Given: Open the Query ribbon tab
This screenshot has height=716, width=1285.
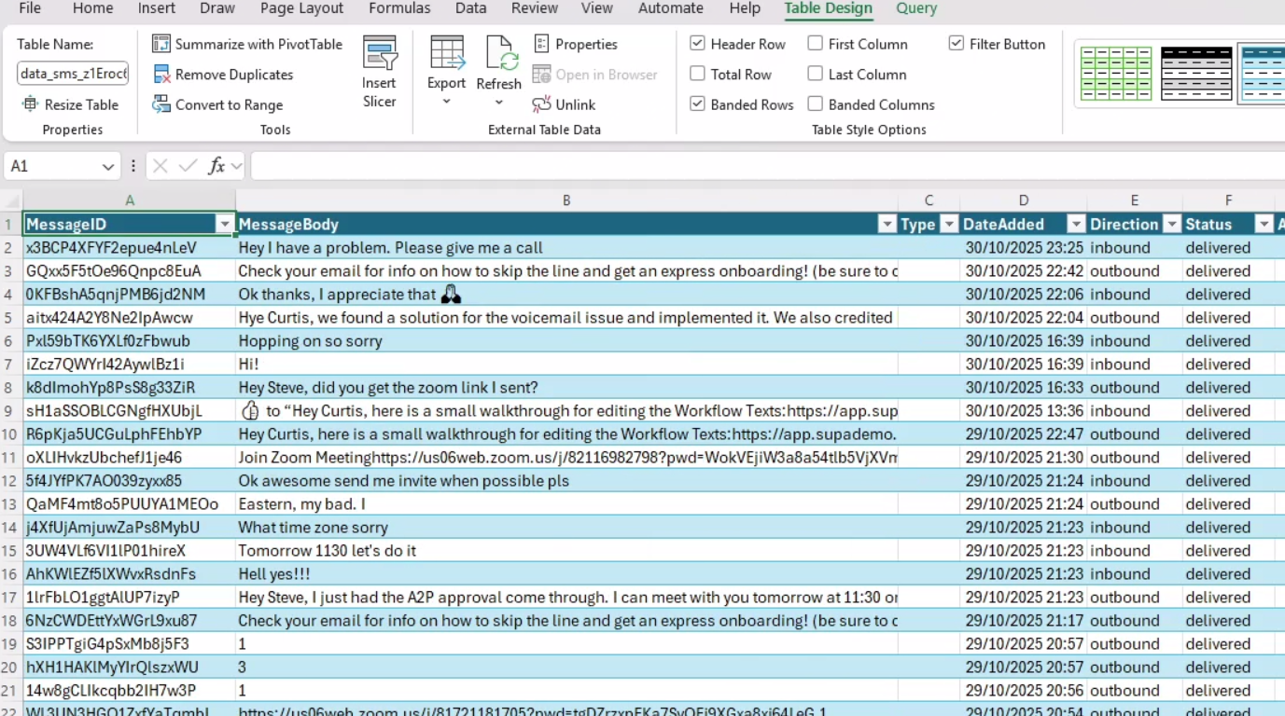Looking at the screenshot, I should click(x=915, y=8).
